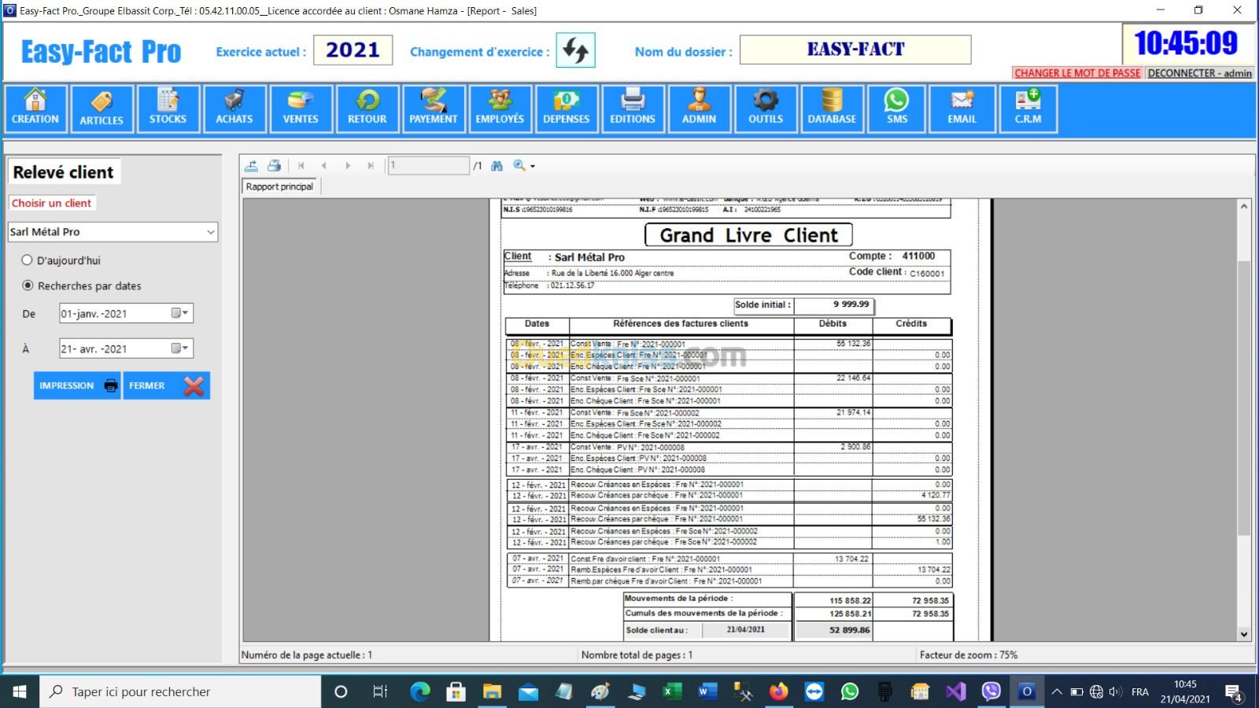Open the DATABASE tool
This screenshot has width=1259, height=708.
[832, 109]
